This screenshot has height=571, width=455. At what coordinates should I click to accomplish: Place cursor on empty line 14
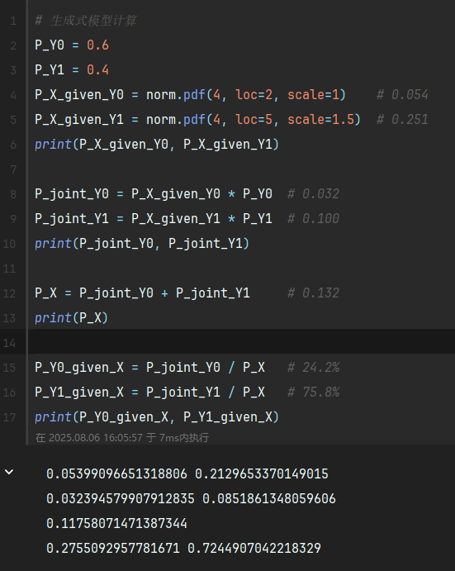(x=240, y=342)
